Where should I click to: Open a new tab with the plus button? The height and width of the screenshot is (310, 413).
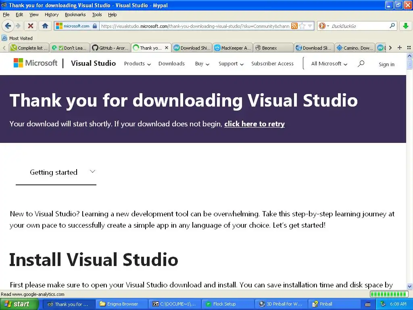400,48
